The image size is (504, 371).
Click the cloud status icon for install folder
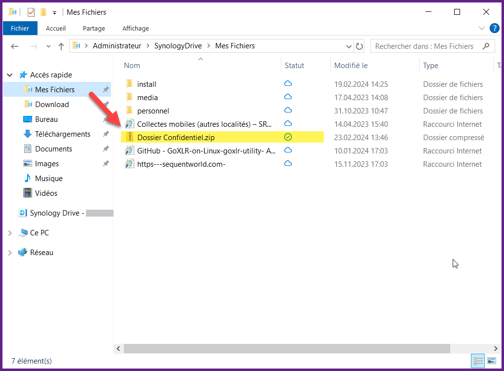[288, 84]
